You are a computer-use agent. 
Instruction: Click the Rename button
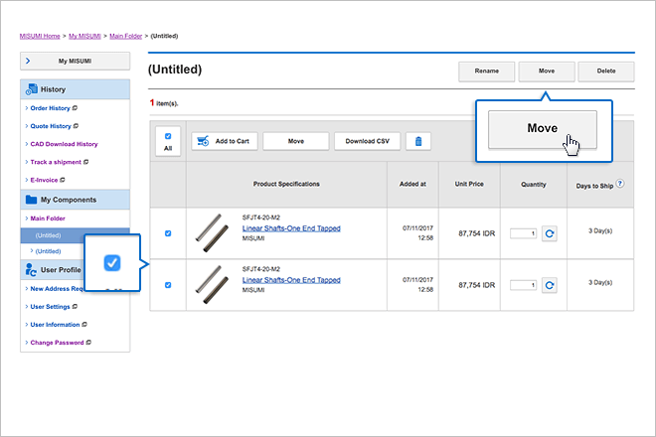486,72
